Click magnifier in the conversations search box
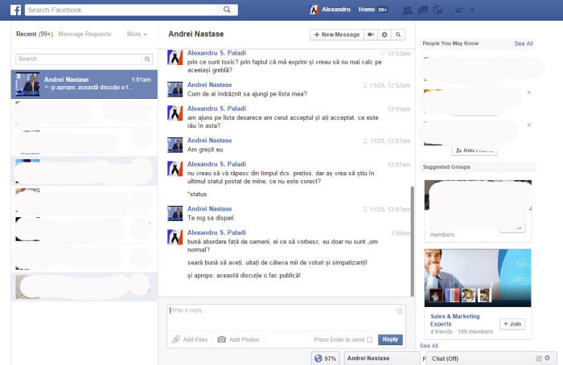This screenshot has height=365, width=563. (147, 59)
